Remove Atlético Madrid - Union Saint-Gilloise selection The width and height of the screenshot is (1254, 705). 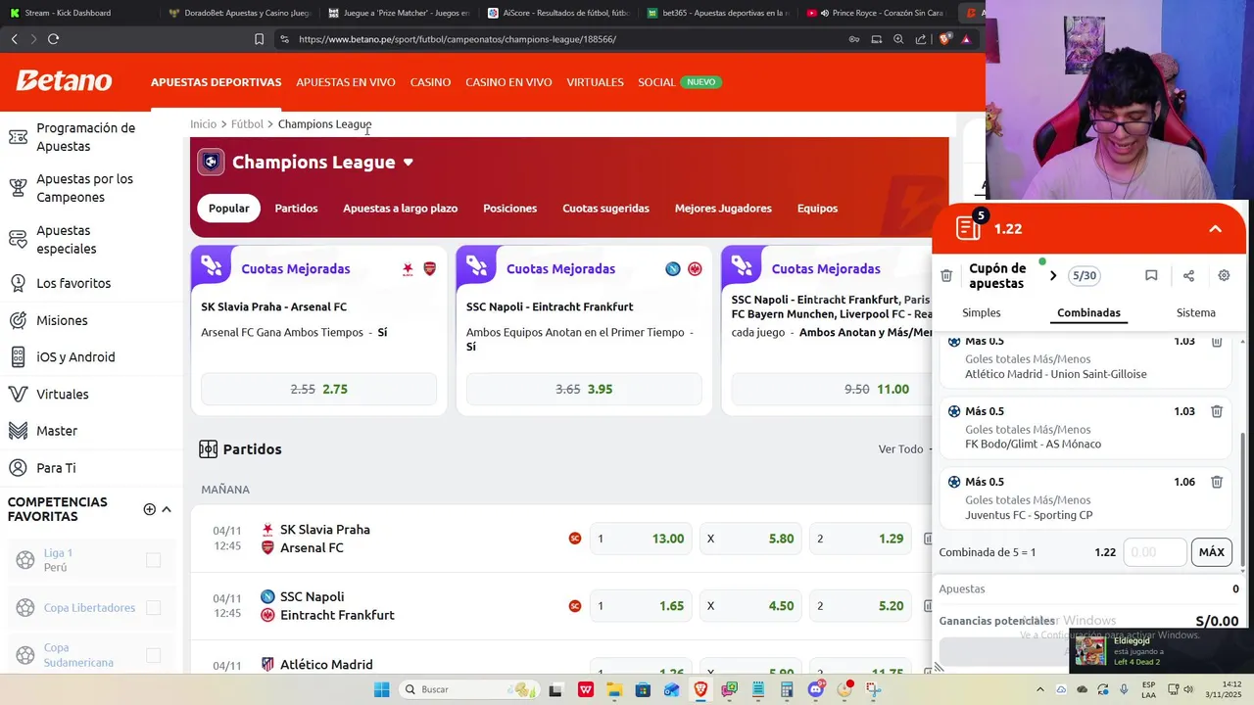[1217, 342]
